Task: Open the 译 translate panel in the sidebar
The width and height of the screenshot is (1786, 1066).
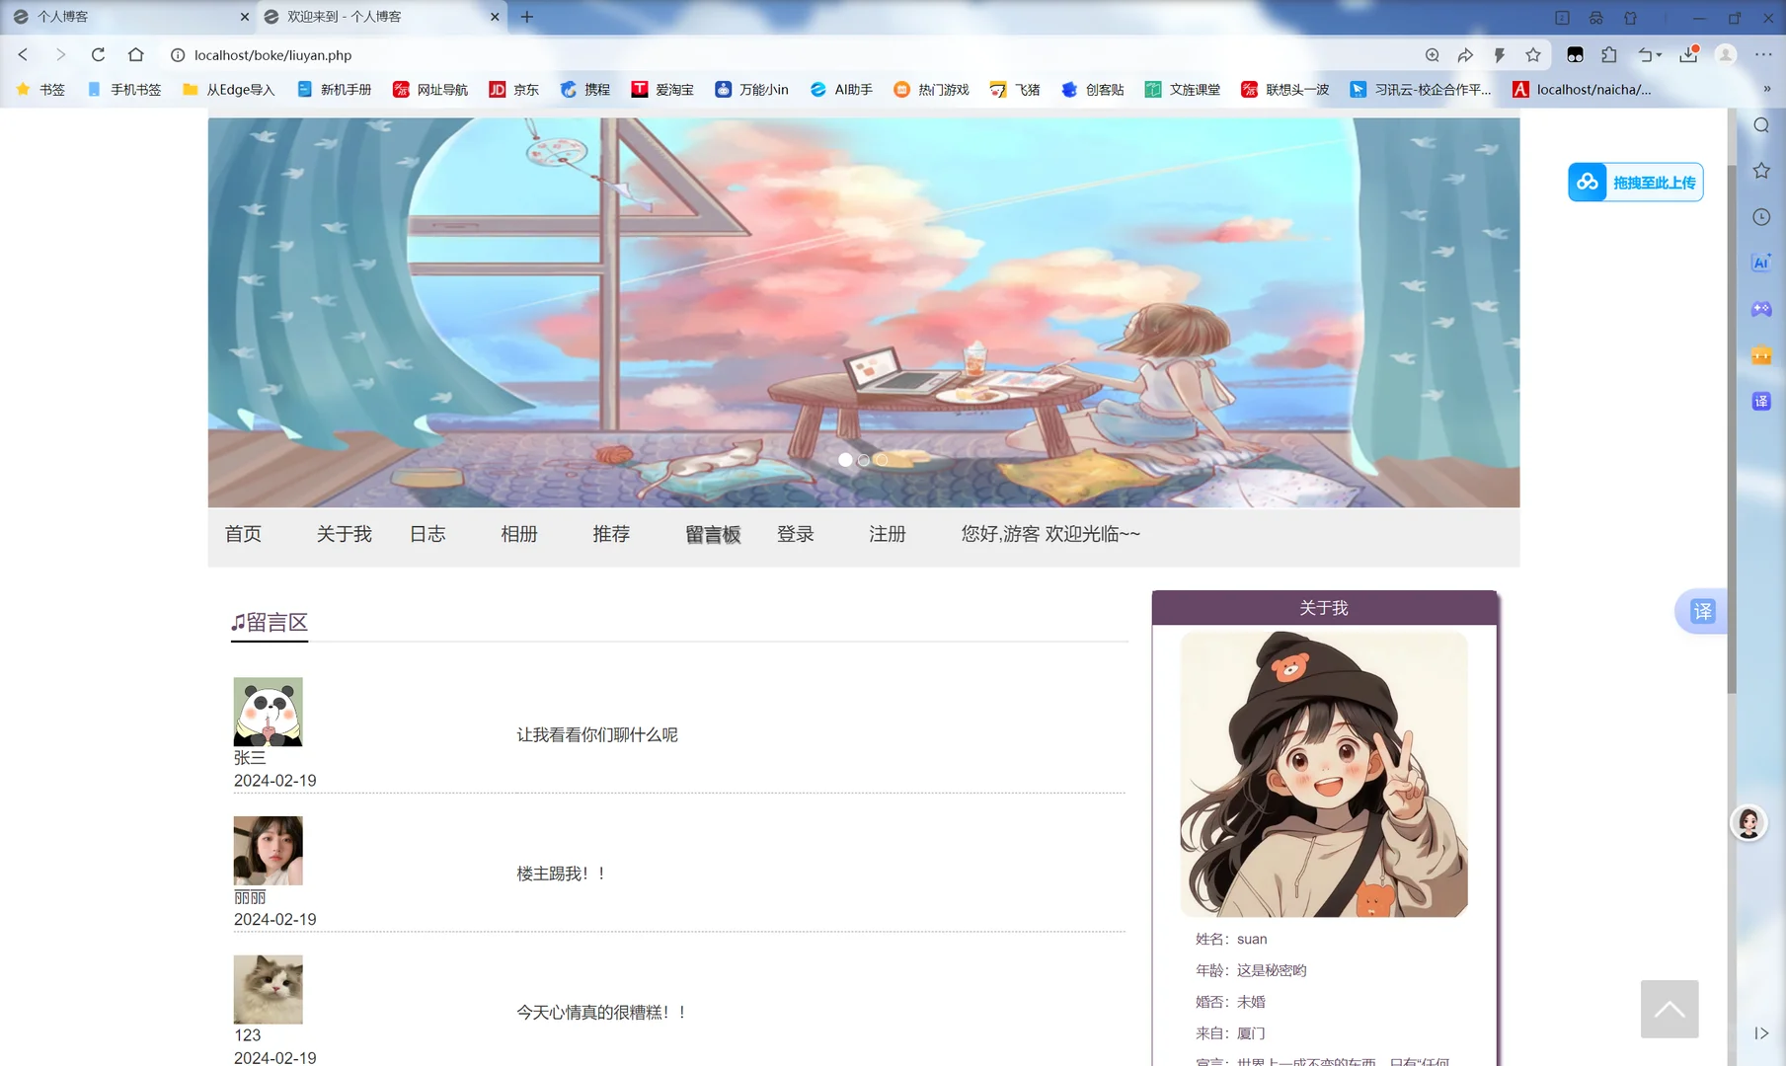Action: tap(1761, 401)
